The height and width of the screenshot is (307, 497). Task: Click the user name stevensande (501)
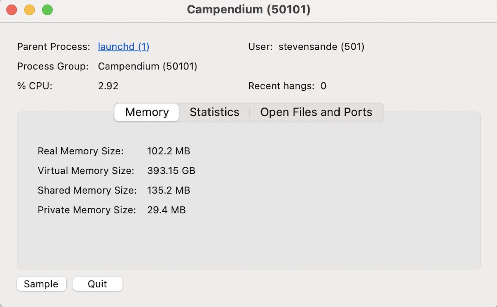(x=321, y=47)
